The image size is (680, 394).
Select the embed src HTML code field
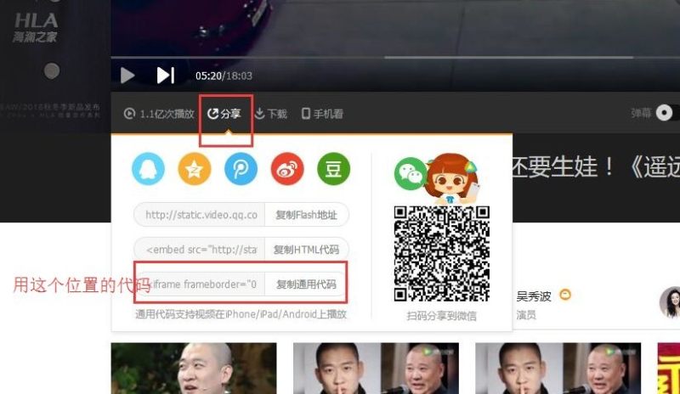200,250
